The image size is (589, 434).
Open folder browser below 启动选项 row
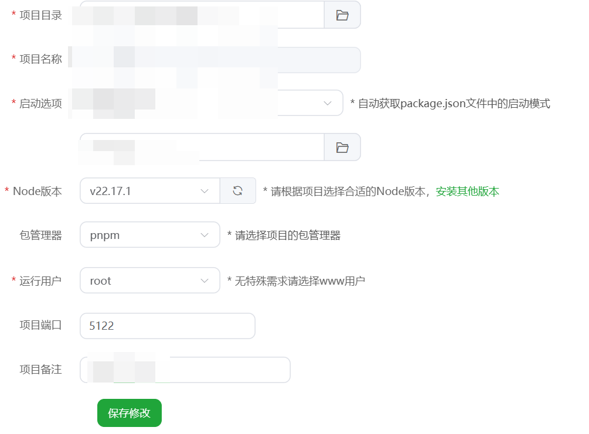[x=342, y=147]
